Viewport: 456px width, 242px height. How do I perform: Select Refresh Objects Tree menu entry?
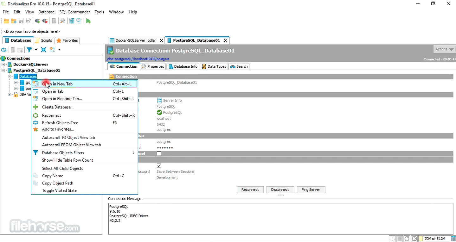84,123
